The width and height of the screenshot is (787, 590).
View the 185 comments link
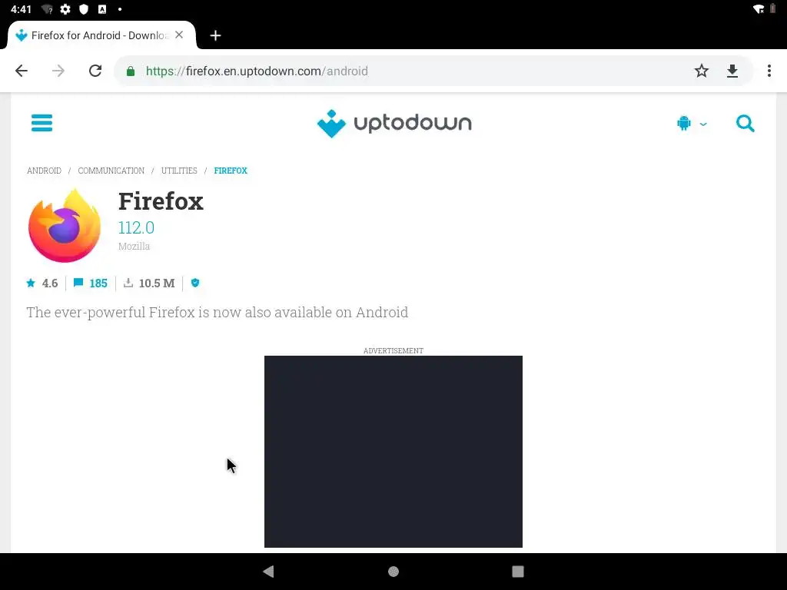91,283
